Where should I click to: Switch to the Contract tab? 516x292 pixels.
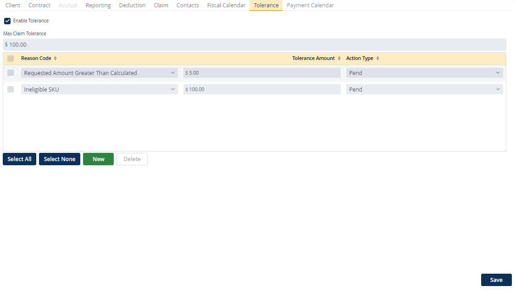[39, 5]
